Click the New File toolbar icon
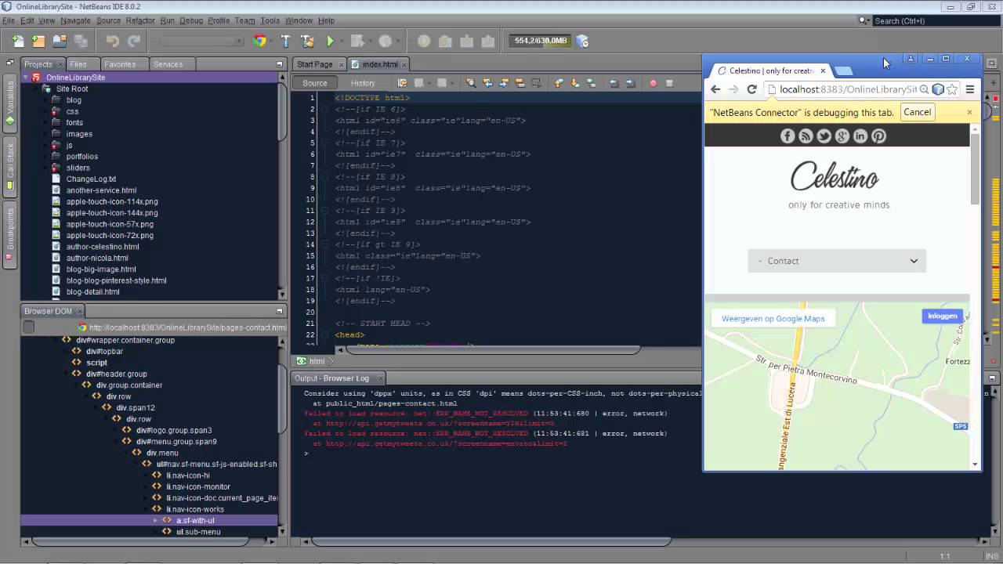The image size is (1003, 564). 17,41
